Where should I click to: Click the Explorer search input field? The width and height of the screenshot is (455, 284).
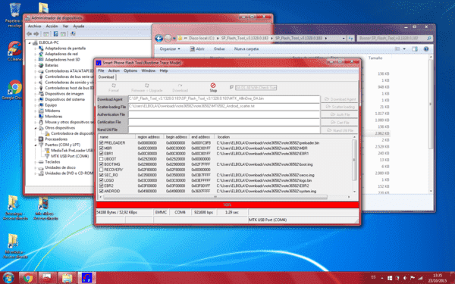coord(391,38)
